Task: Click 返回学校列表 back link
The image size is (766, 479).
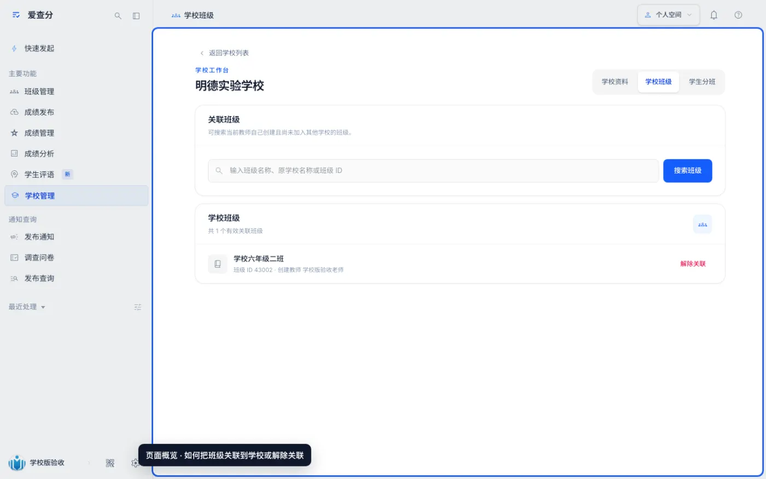Action: 224,53
